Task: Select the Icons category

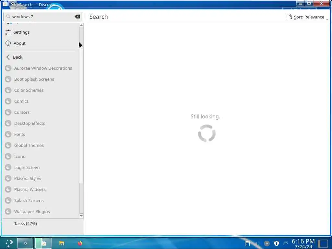Action: coord(40,156)
